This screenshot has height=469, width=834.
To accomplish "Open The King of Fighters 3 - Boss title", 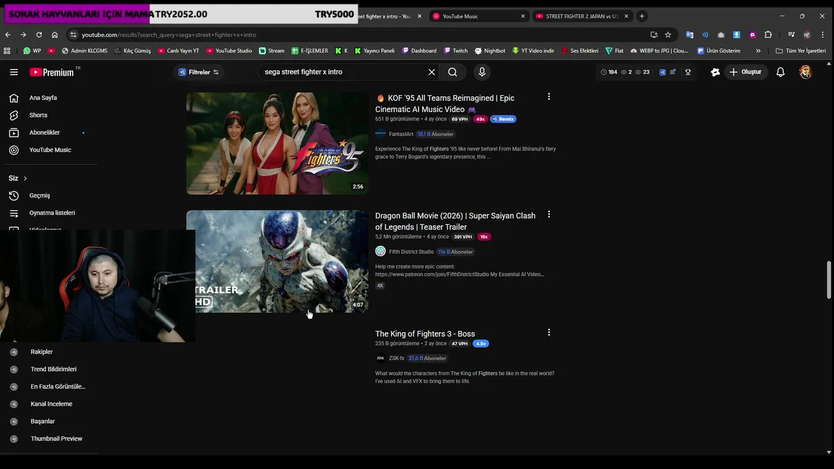I will pyautogui.click(x=425, y=334).
